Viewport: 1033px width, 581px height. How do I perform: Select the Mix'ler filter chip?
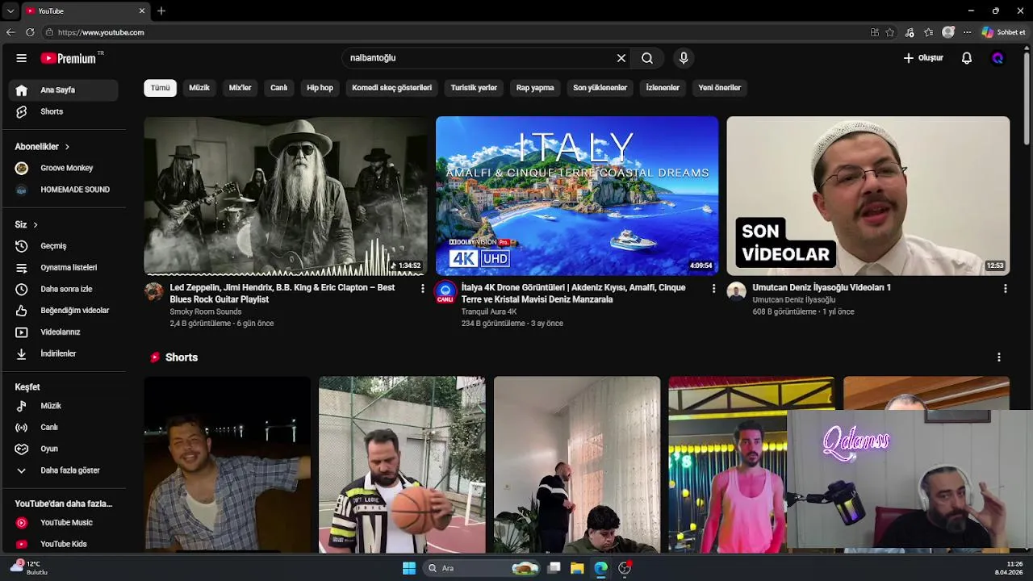point(240,88)
